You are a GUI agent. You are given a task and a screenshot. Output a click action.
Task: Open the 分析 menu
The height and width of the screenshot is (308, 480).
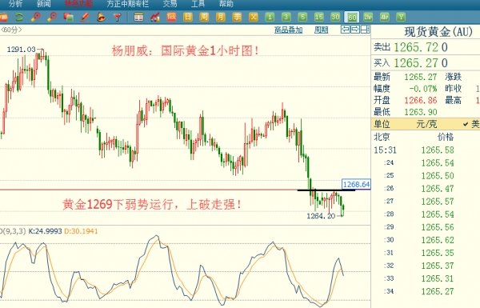coord(15,4)
